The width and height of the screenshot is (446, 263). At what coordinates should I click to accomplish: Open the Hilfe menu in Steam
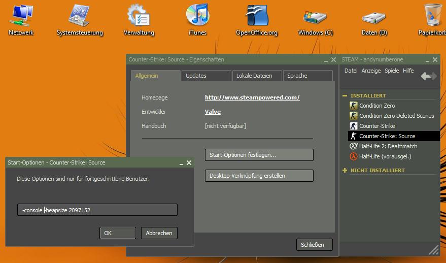[408, 71]
